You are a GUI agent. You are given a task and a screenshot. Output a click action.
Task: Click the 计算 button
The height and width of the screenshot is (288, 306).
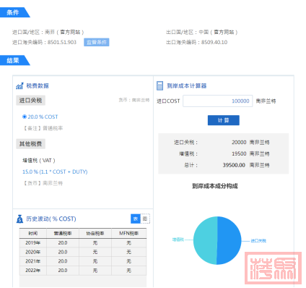coord(224,120)
